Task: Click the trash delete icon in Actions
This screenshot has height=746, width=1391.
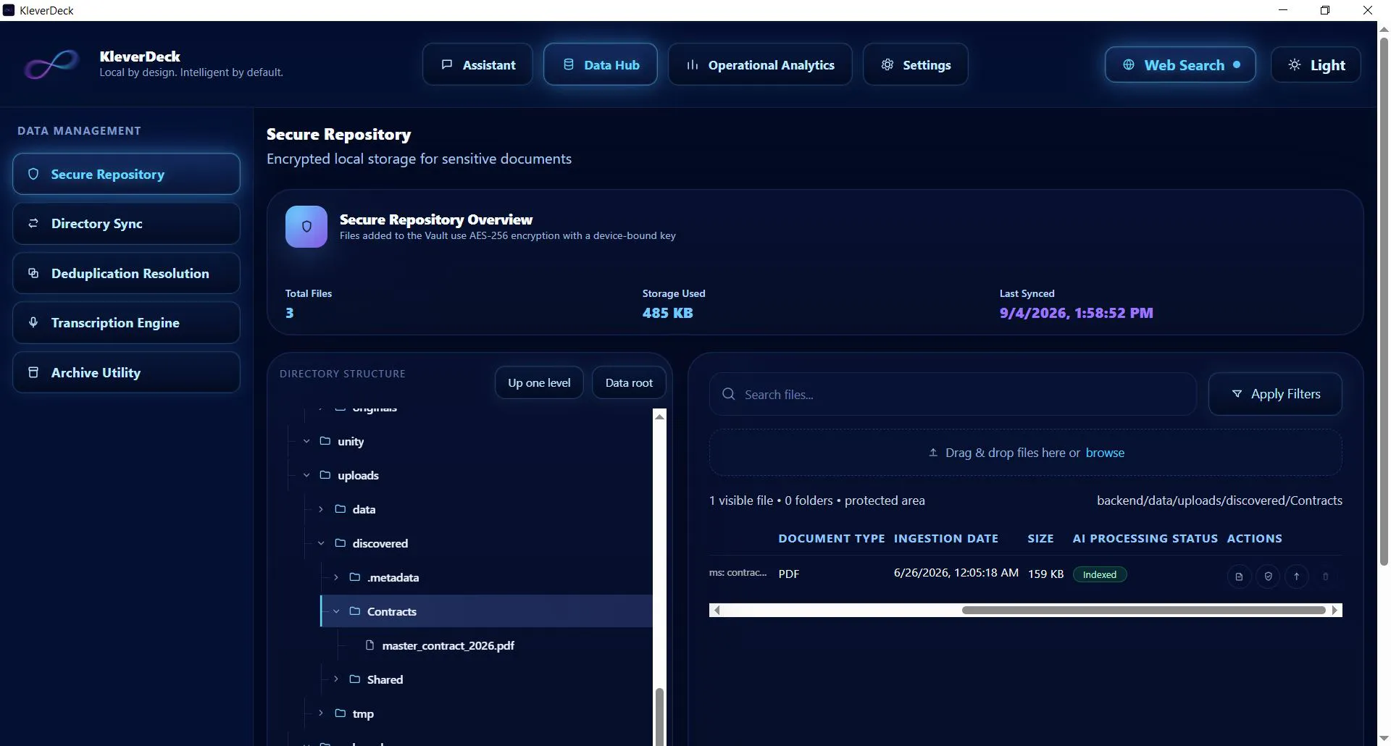Action: point(1326,577)
